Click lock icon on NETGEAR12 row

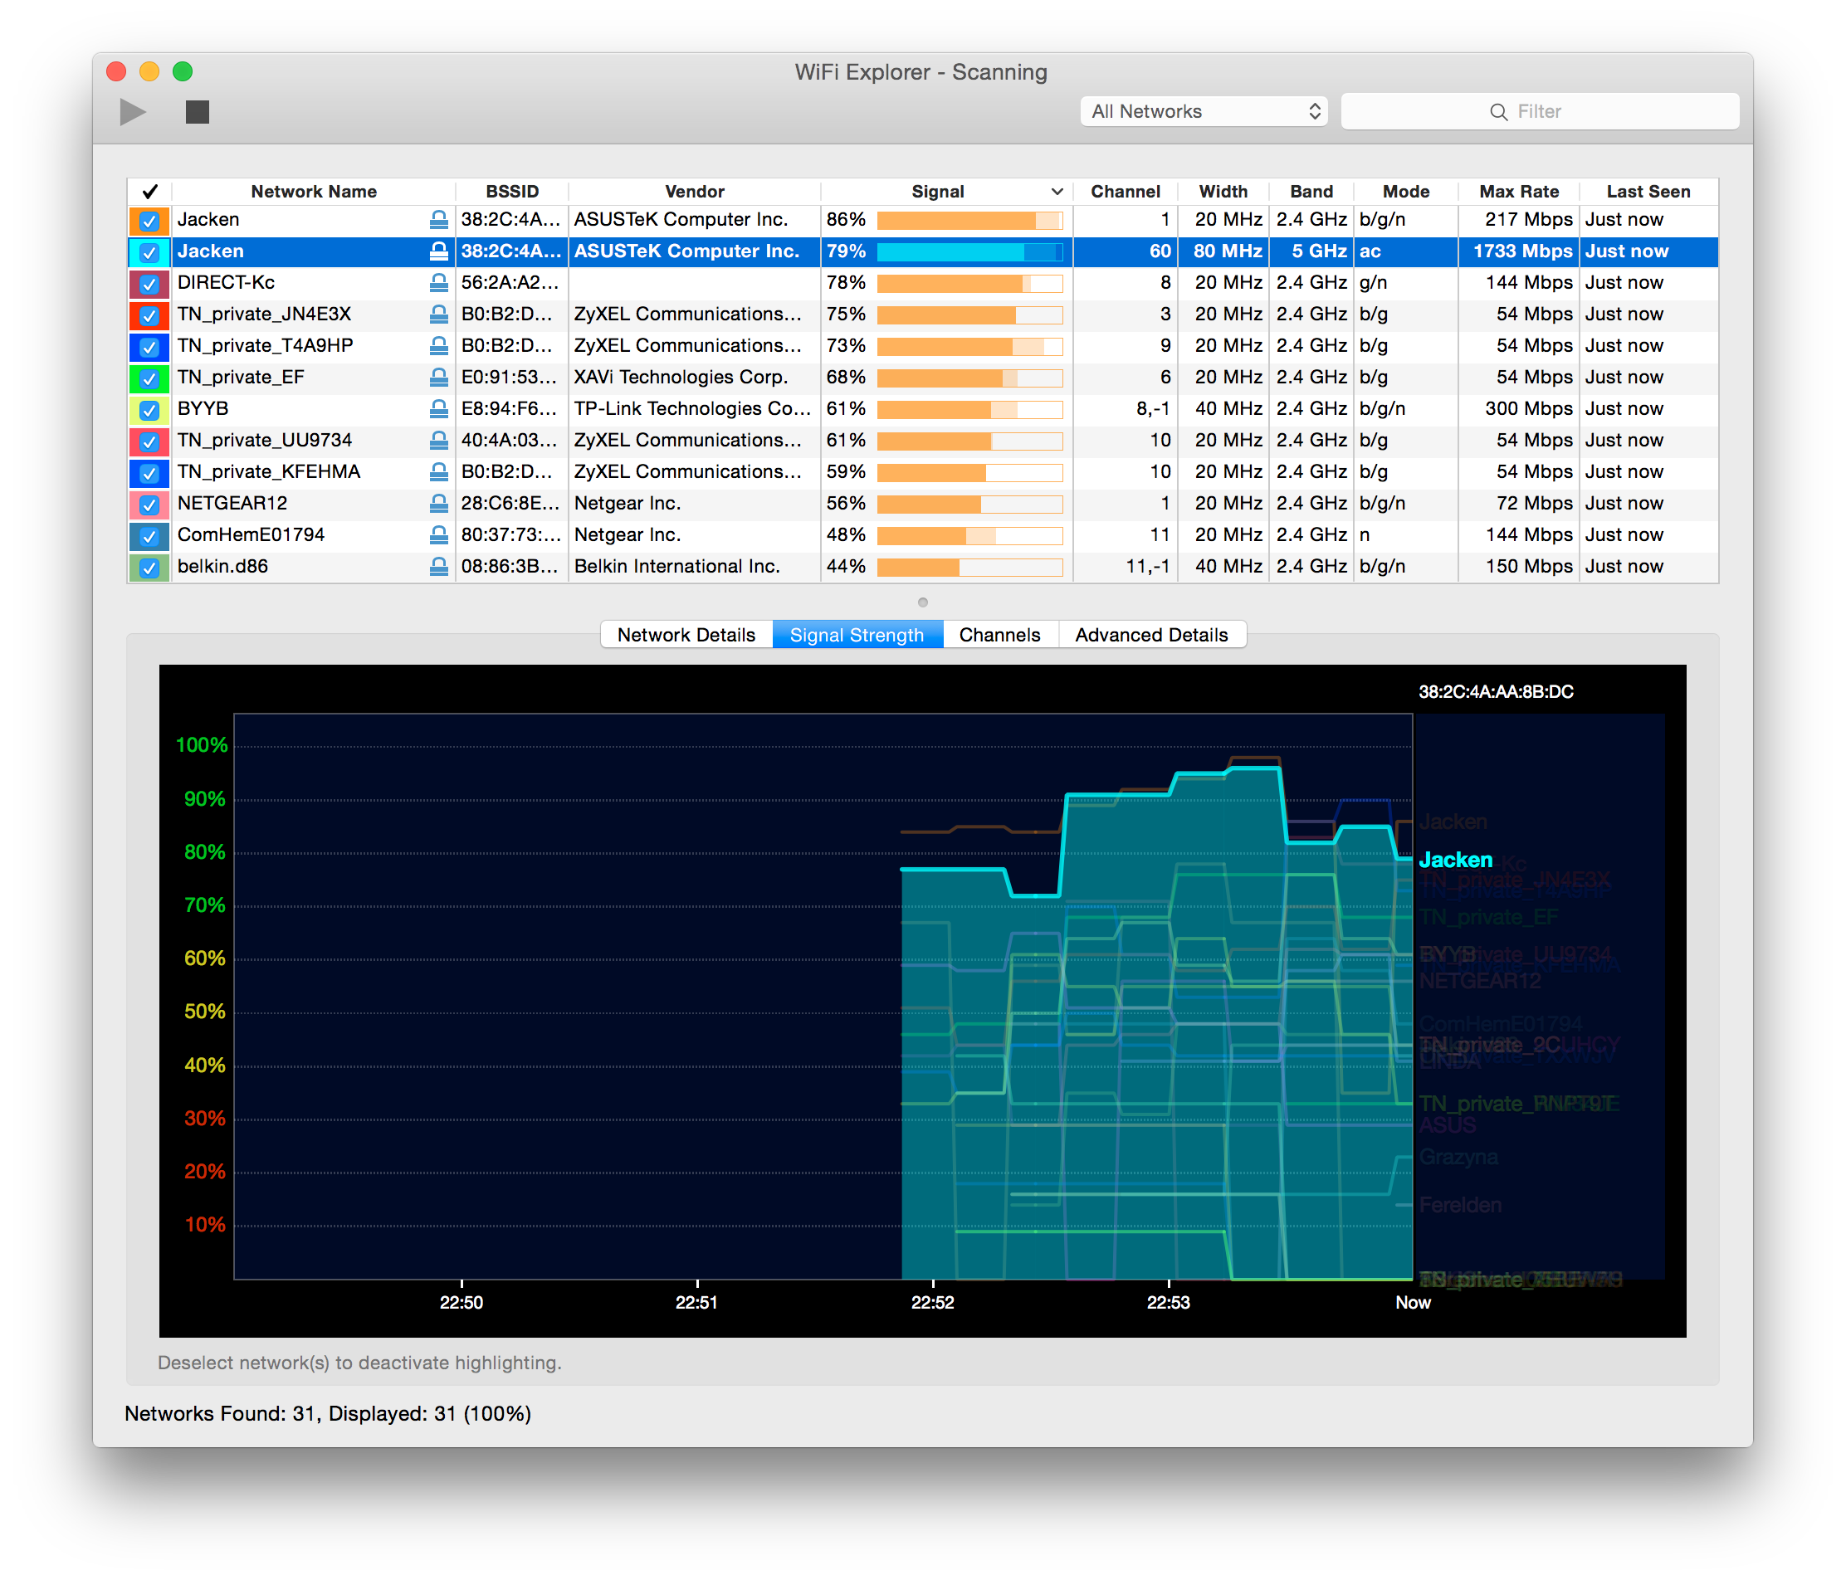[x=438, y=503]
